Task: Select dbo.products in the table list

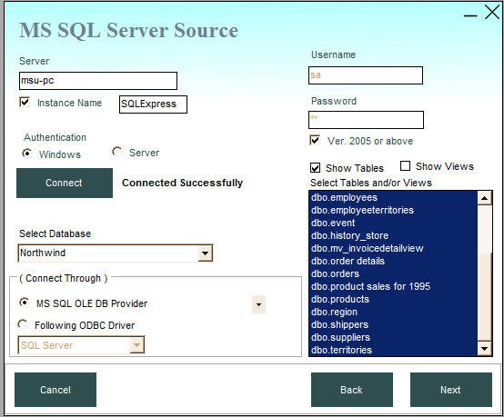Action: (393, 299)
